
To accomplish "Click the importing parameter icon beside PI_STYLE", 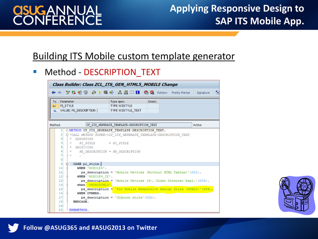I will 54,106.
